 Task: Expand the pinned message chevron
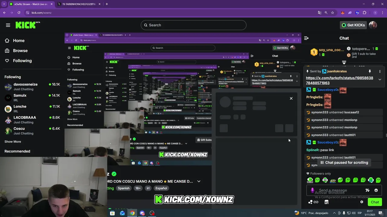click(x=380, y=80)
